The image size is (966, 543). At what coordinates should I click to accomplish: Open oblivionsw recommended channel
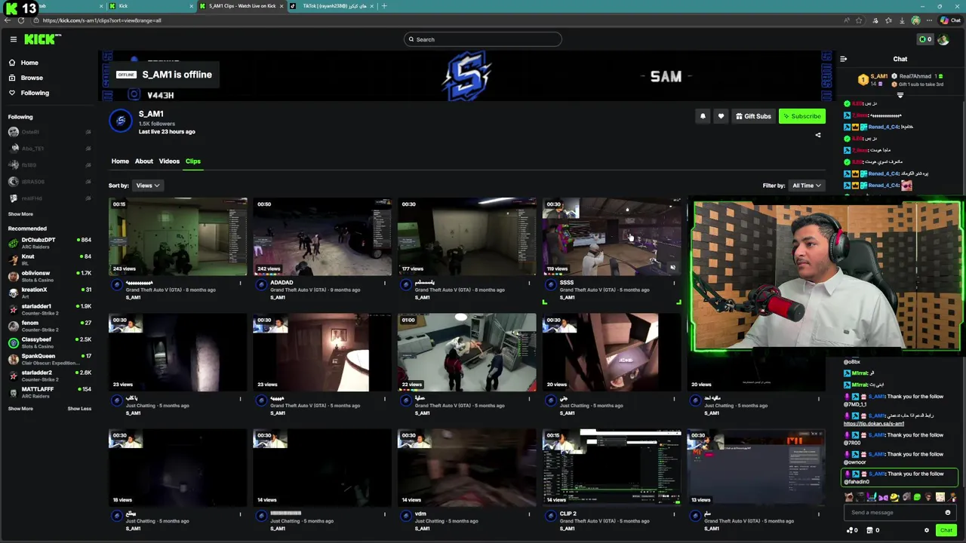tap(49, 276)
